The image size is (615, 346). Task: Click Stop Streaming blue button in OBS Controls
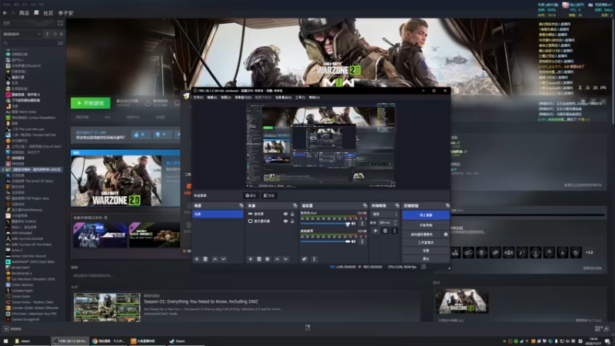click(426, 215)
